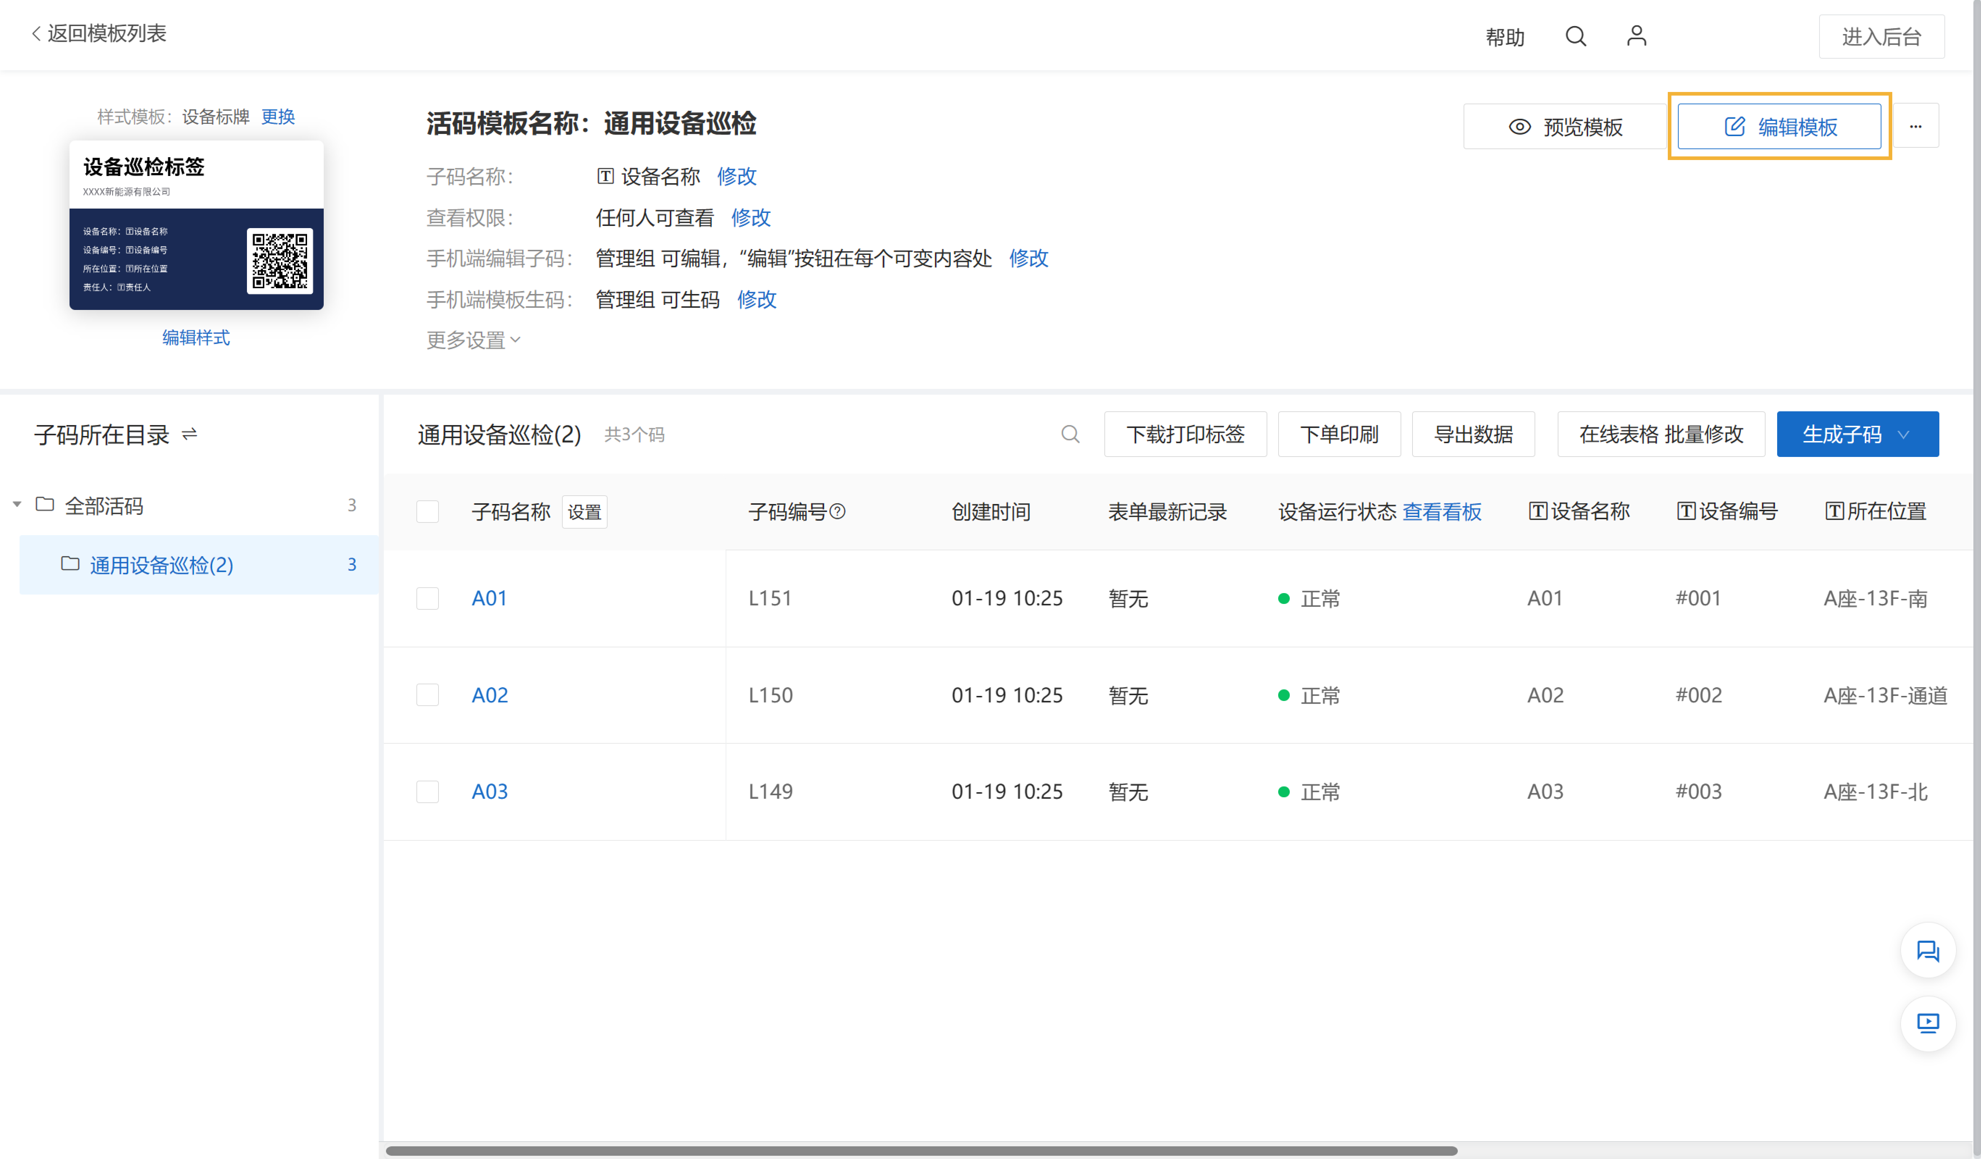Click the QR code on the label preview
1981x1159 pixels.
(x=280, y=260)
